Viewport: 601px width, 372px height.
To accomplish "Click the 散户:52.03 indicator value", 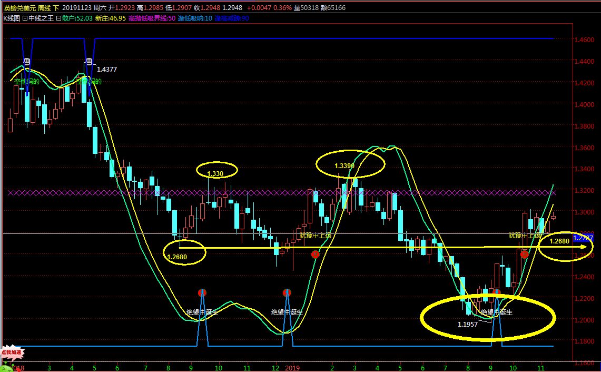I will tap(77, 18).
